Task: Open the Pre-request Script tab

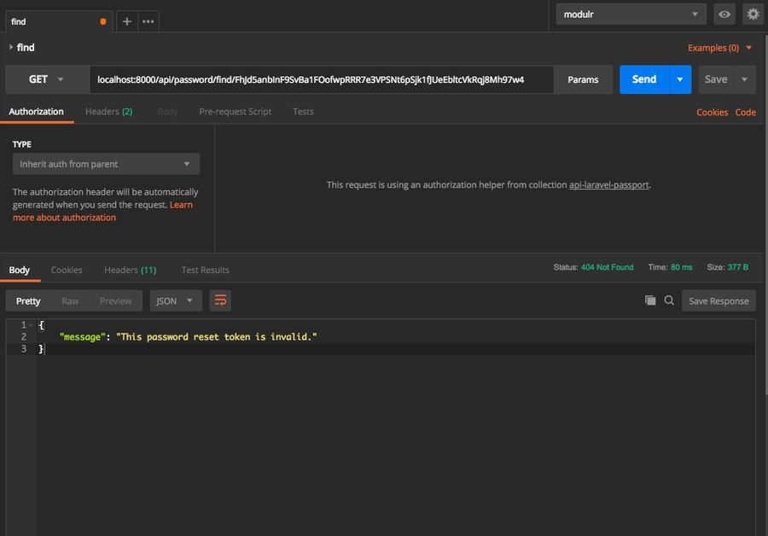Action: pos(236,112)
